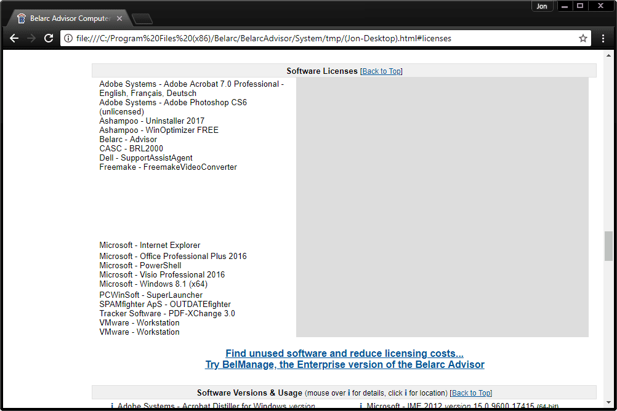Screen dimensions: 617x411
Task: Click 'Microsoft - Visio Professional 2016' entry
Action: tap(162, 274)
